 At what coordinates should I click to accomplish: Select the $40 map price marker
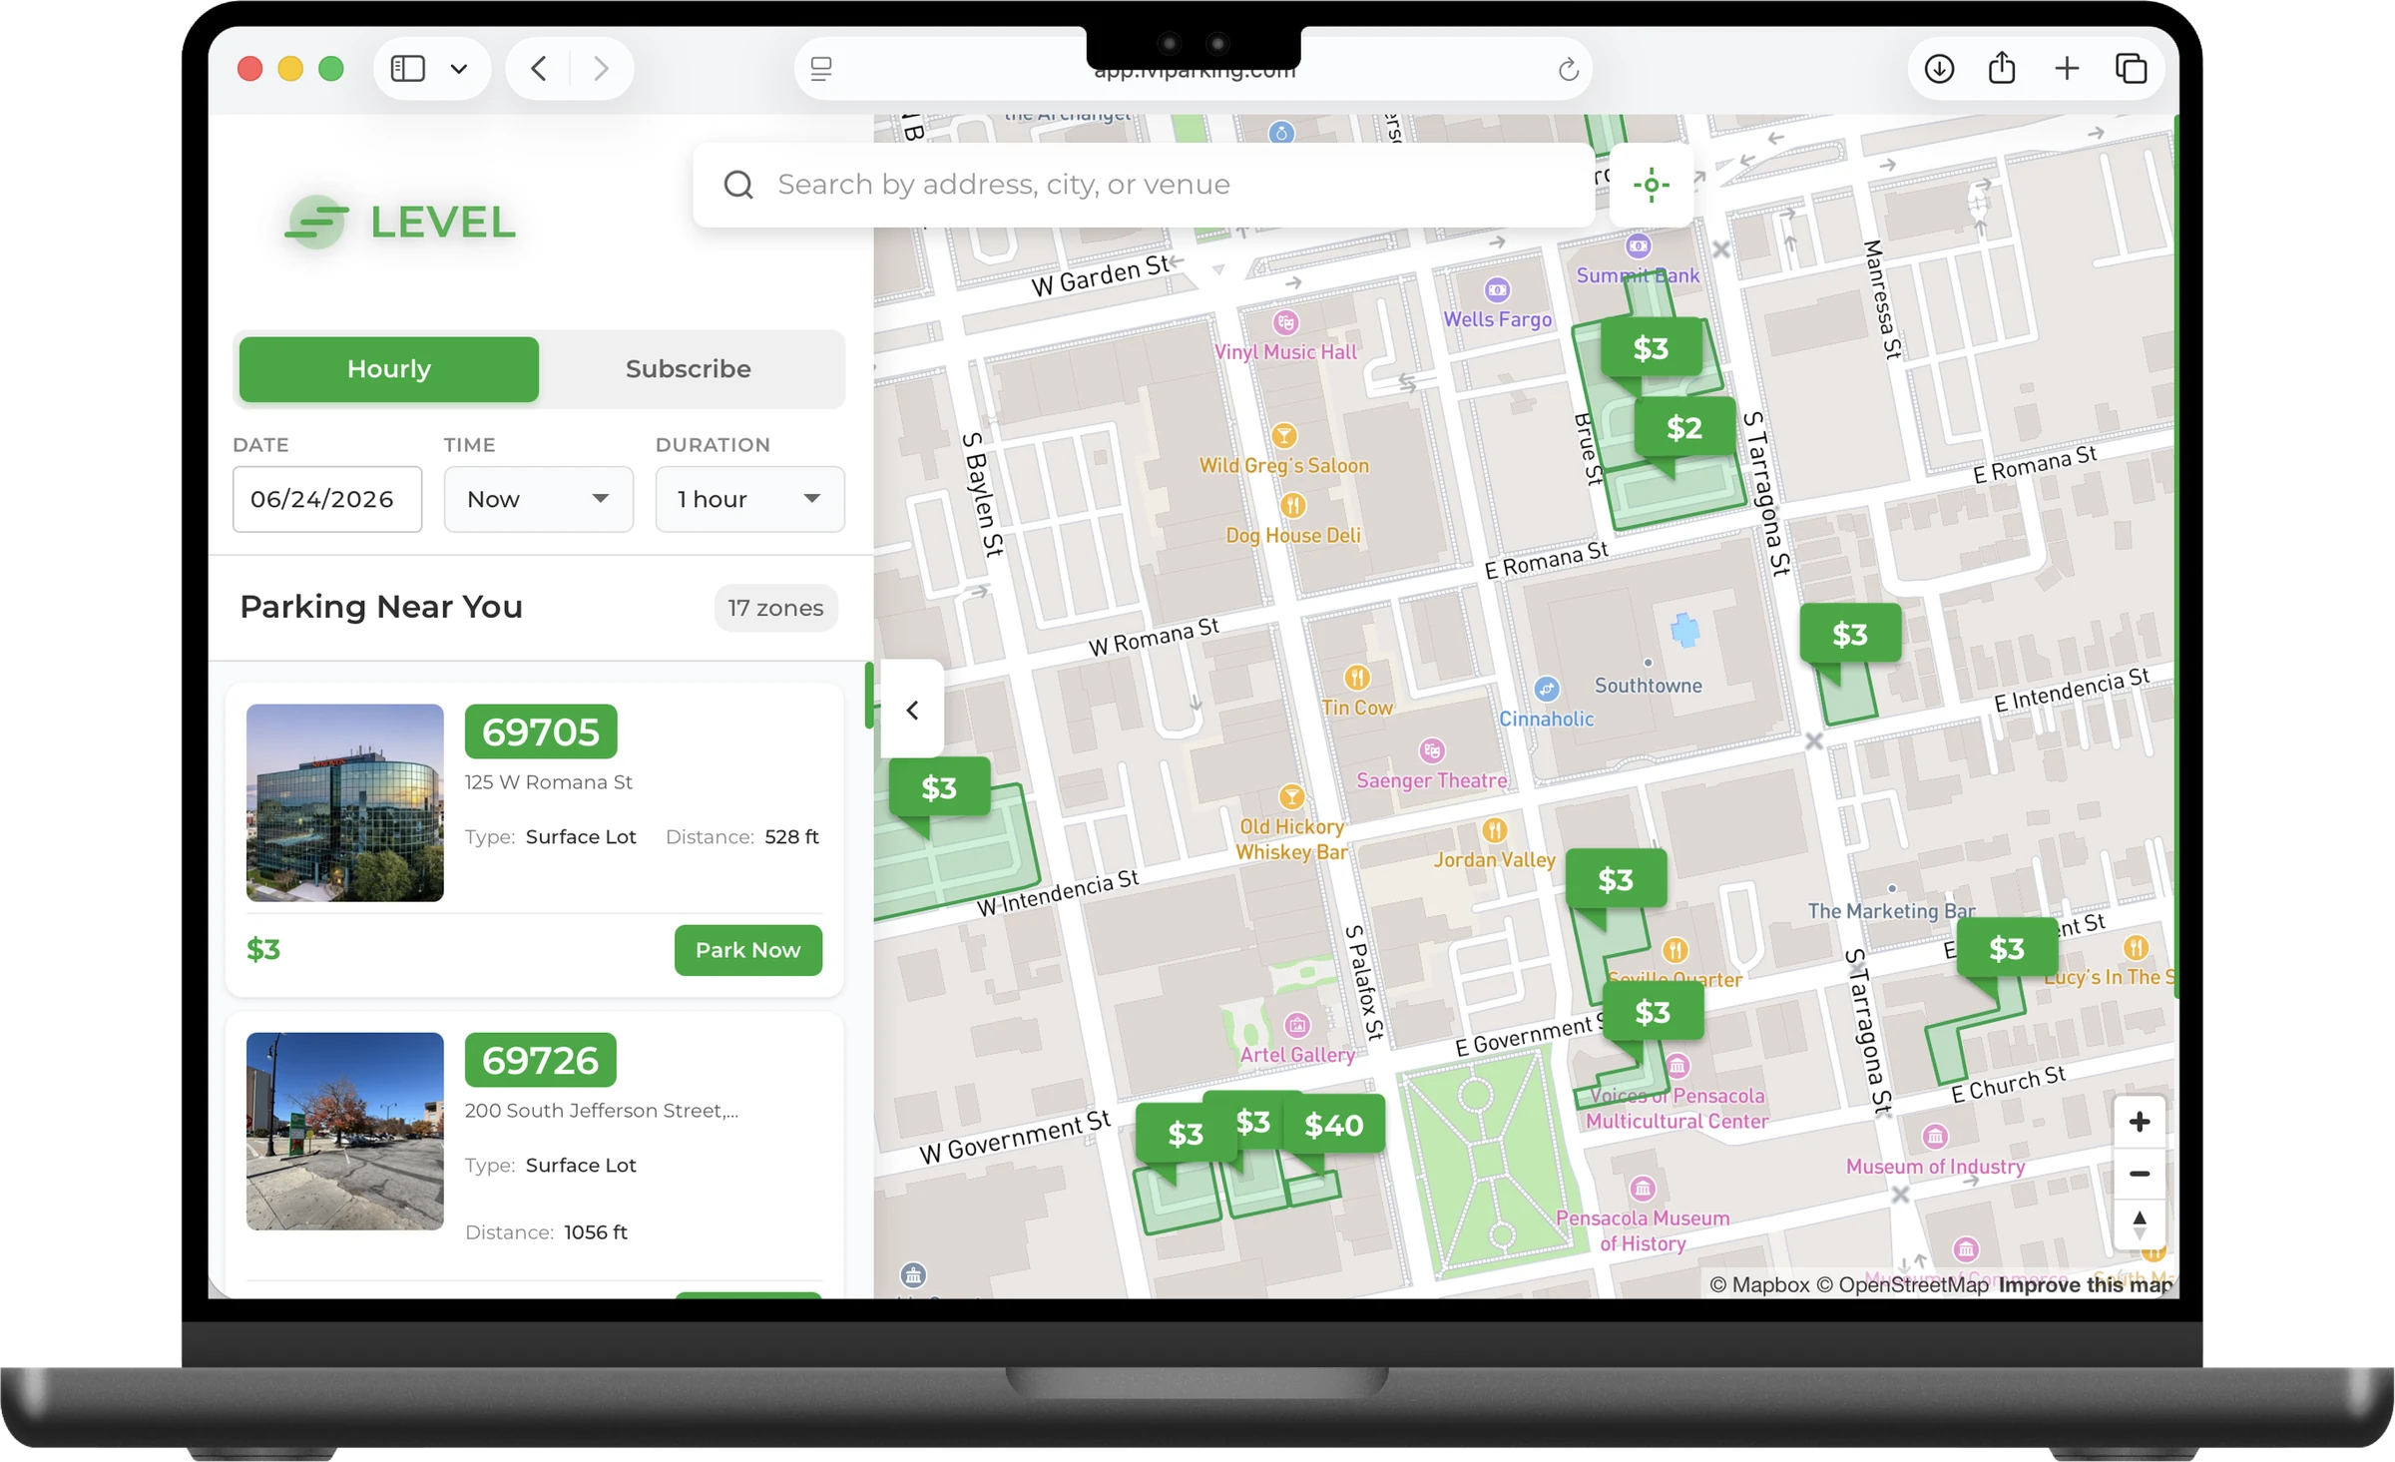(x=1333, y=1125)
